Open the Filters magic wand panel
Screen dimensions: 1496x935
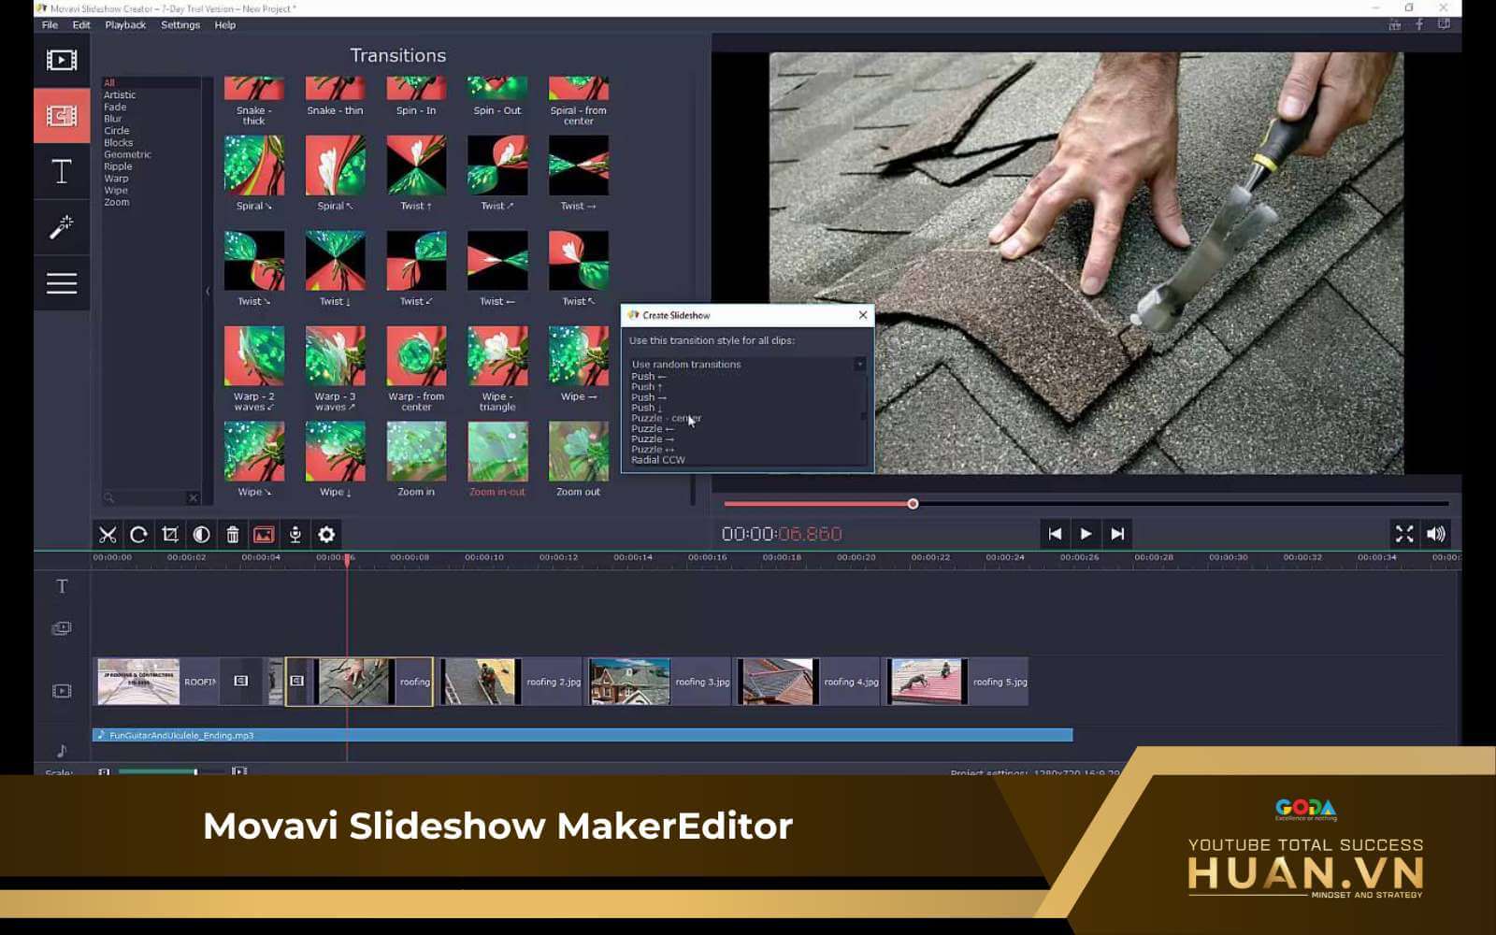(62, 227)
